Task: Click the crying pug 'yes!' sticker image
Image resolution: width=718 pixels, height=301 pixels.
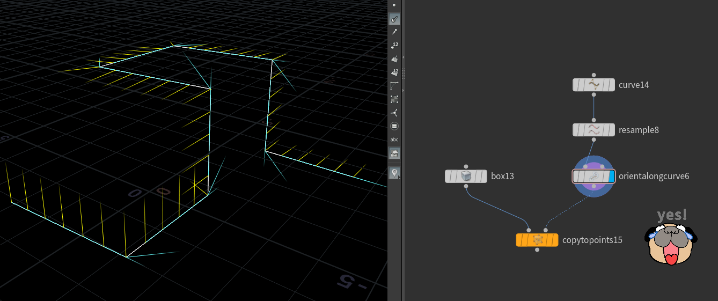Action: tap(671, 236)
